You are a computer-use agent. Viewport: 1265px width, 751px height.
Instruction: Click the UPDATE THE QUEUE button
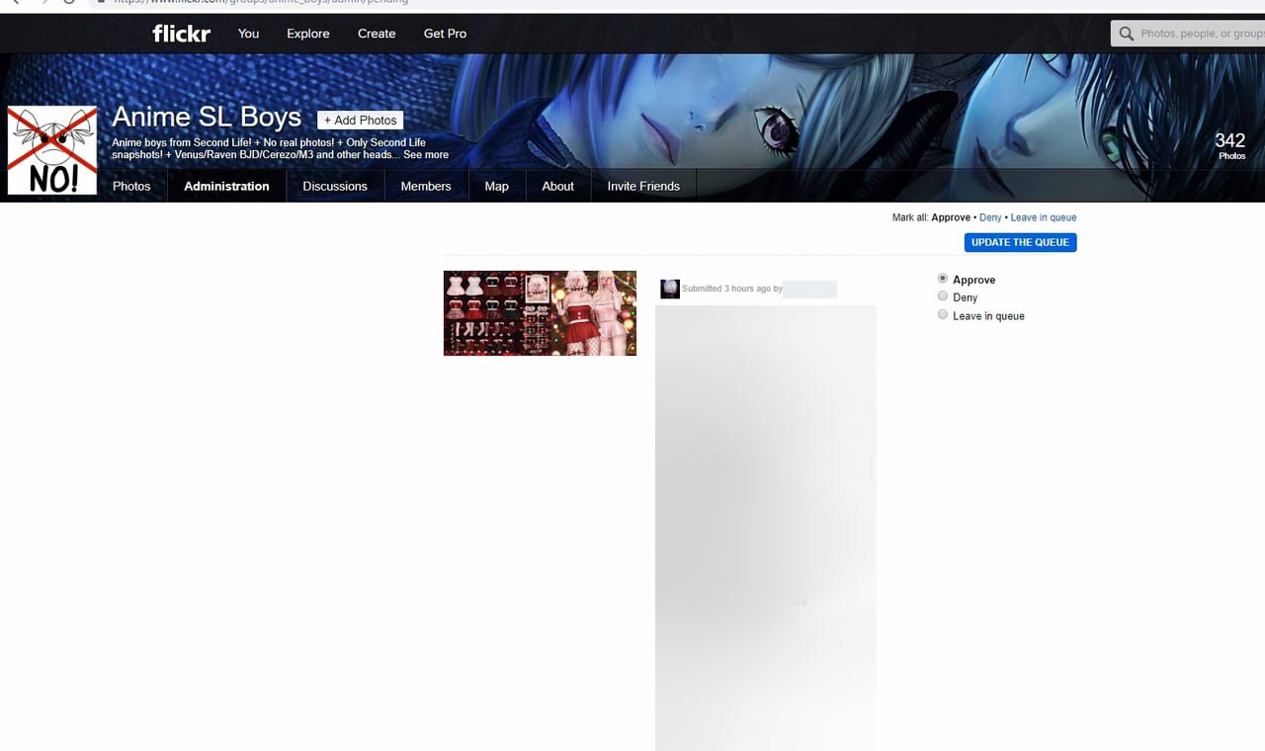[1020, 242]
